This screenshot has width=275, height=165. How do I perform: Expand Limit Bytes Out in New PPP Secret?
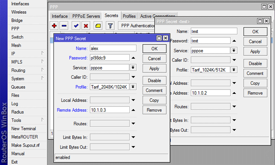coord(133,147)
